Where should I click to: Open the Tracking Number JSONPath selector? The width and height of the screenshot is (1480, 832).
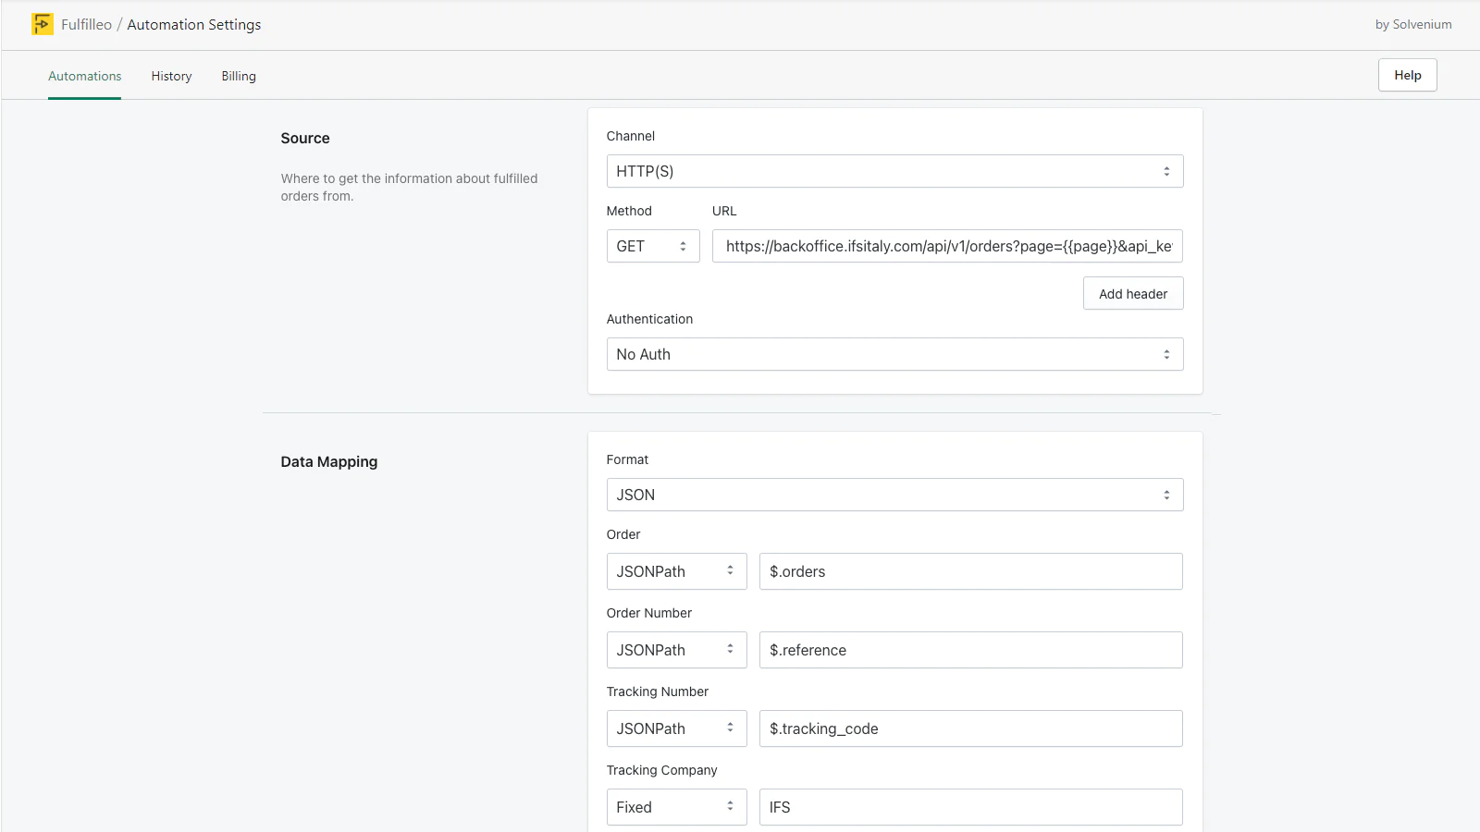[x=676, y=728]
